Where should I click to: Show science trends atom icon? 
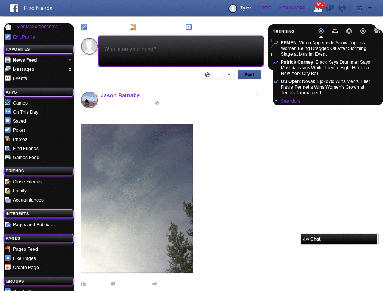click(x=349, y=31)
